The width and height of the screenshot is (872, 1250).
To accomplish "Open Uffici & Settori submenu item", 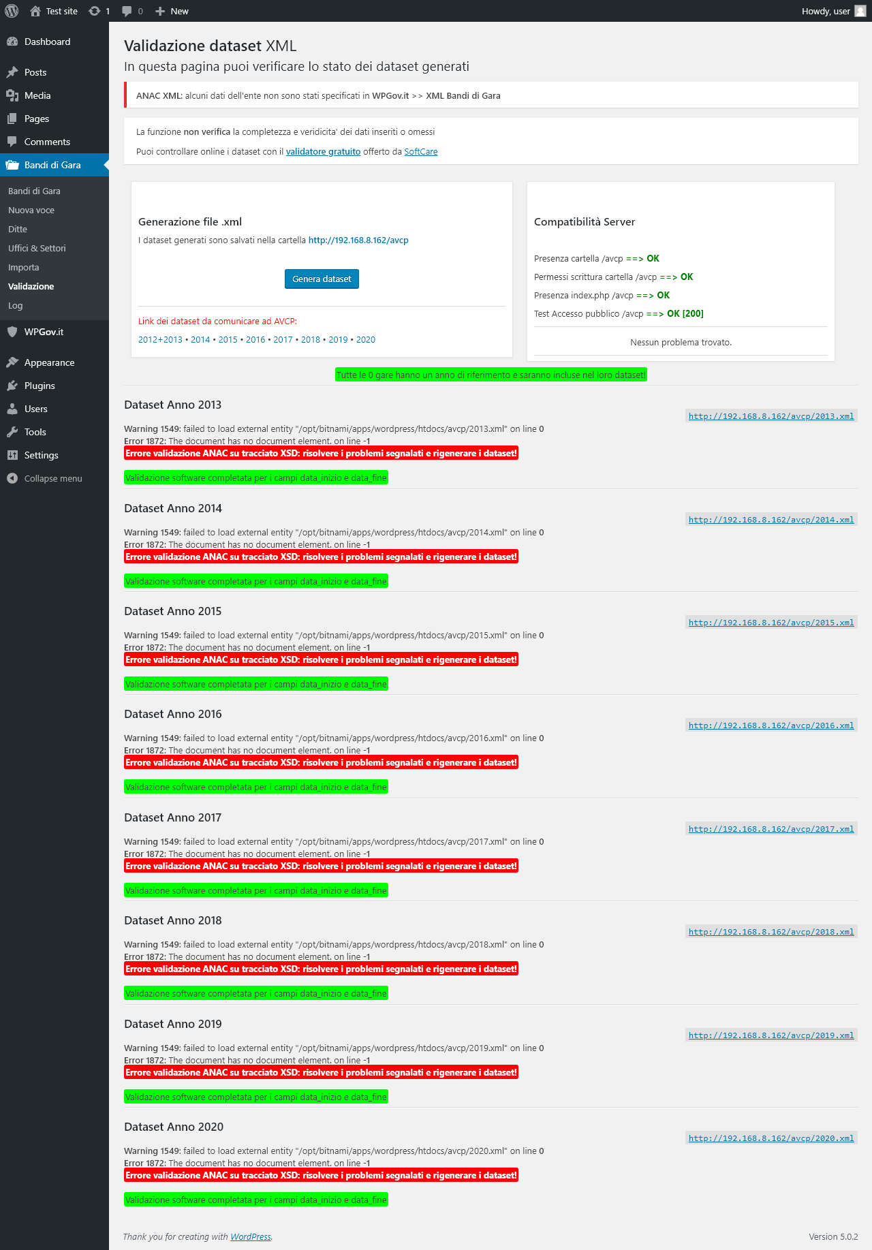I will (x=37, y=249).
